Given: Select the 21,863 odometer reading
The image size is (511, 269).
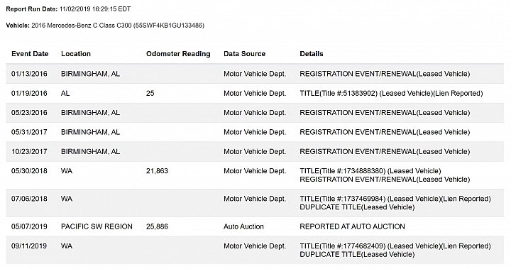Looking at the screenshot, I should click(x=157, y=171).
